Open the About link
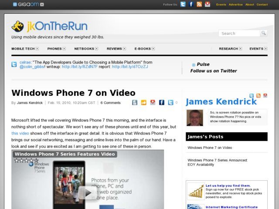Screen dimensions: 279x209 [250, 5]
